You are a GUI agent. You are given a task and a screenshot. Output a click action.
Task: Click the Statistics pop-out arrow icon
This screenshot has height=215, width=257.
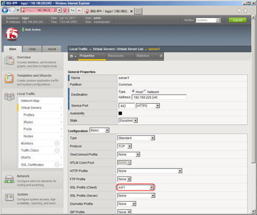point(161,56)
